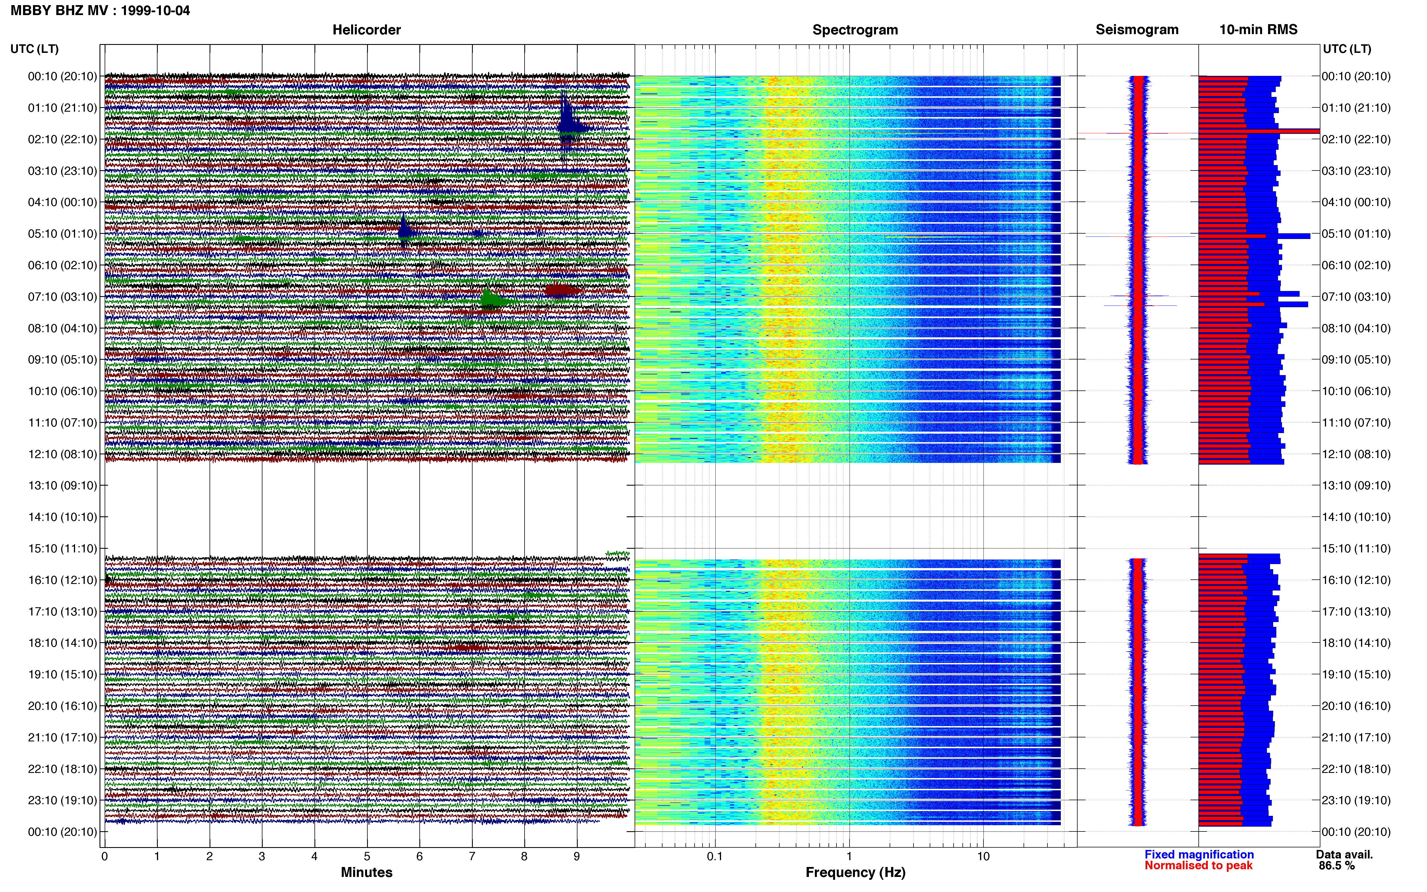Select the 'Spectrogram' panel heading
1427x892 pixels.
[855, 30]
